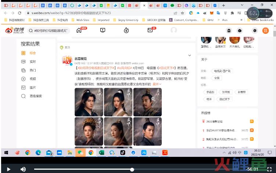Open hot search item 2022博鳌论坛
Image resolution: width=276 pixels, height=173 pixels.
pos(214,122)
